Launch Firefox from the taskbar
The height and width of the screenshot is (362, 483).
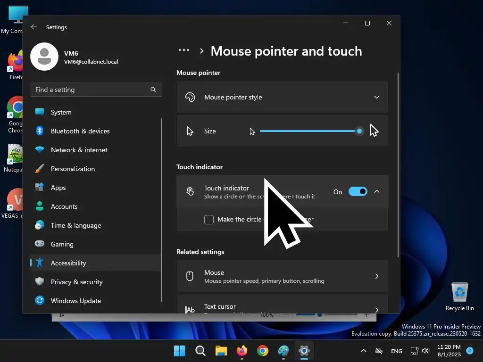tap(242, 351)
